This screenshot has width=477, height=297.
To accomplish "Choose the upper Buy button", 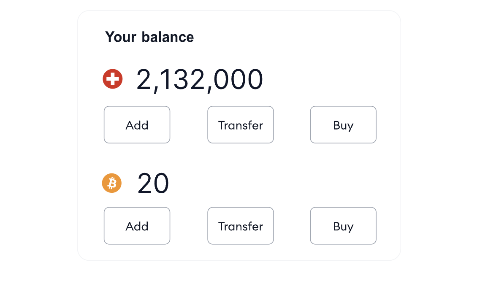I will 343,125.
